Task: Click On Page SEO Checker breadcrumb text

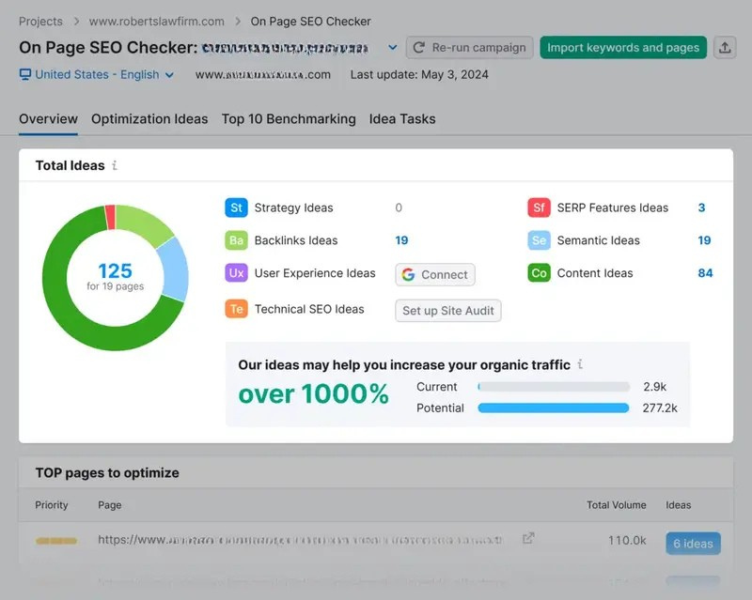Action: click(311, 22)
